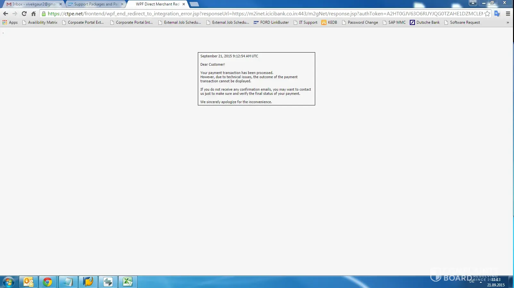Viewport: 514px width, 288px height.
Task: Click the DE language indicator
Action: [x=472, y=281]
